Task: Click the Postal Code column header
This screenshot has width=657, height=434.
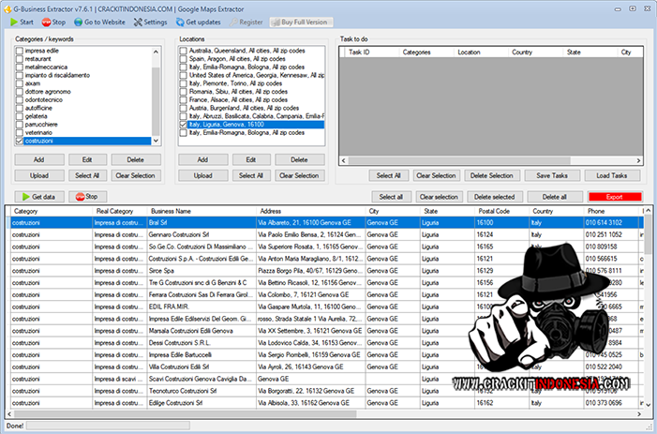Action: click(493, 212)
